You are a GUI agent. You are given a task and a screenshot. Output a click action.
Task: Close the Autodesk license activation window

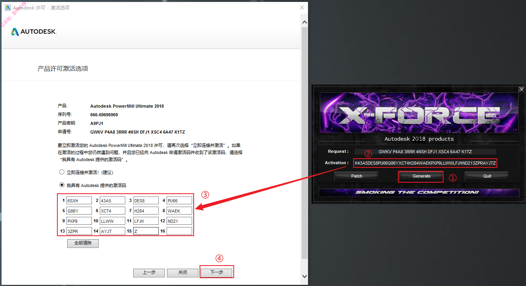pos(302,7)
